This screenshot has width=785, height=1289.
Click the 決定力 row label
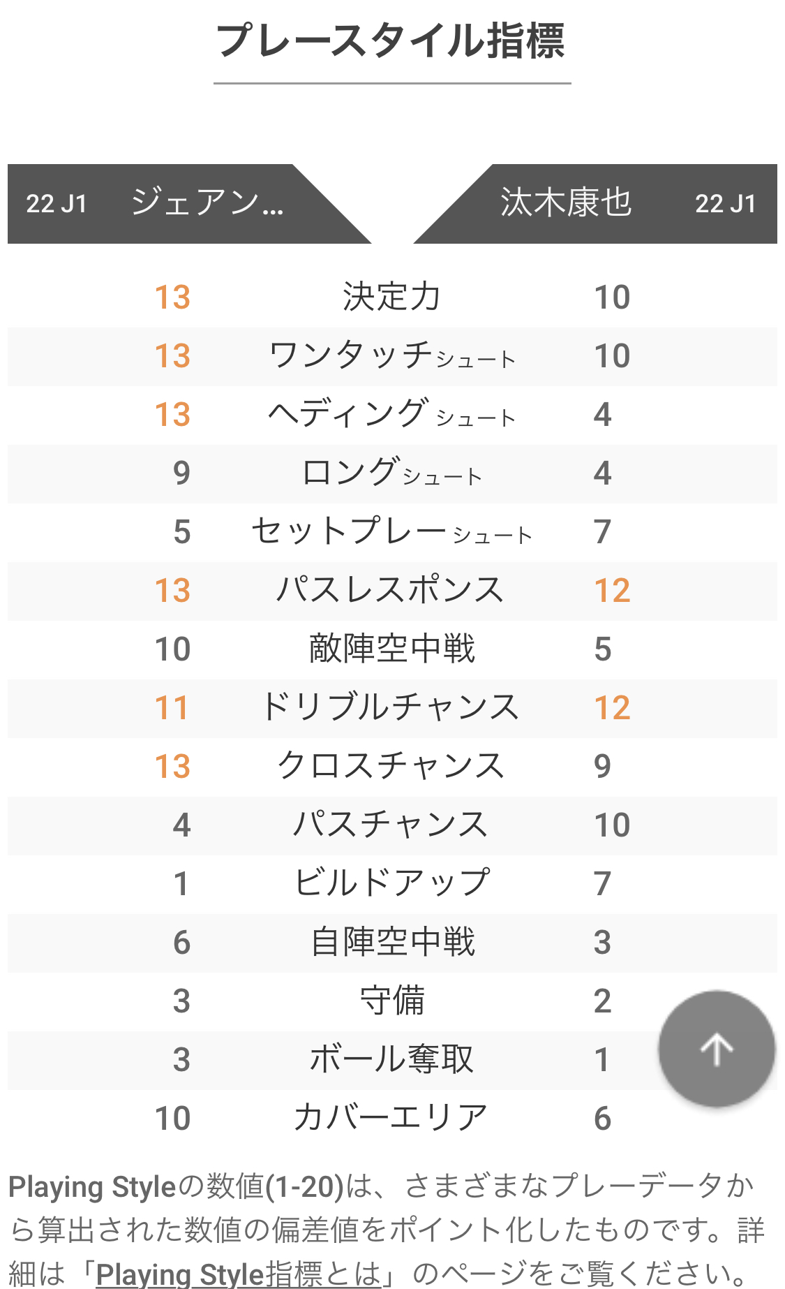(391, 297)
